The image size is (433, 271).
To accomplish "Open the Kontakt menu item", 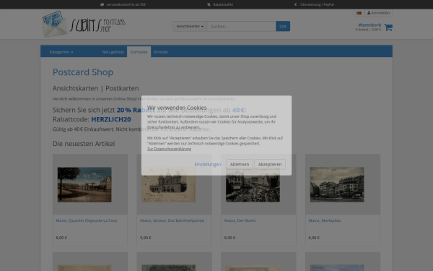I will point(161,52).
